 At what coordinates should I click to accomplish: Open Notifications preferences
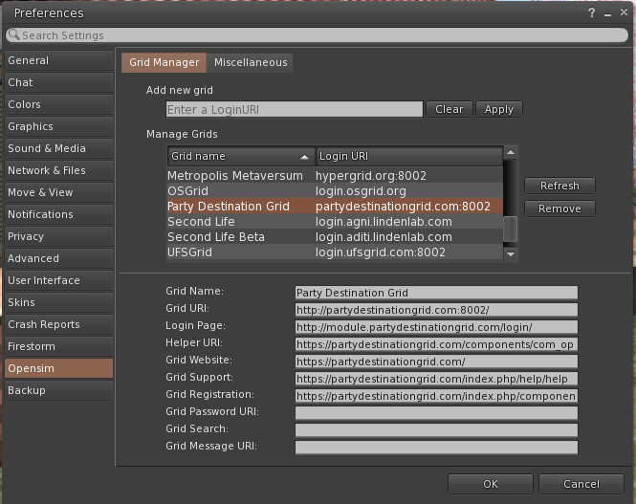point(59,214)
